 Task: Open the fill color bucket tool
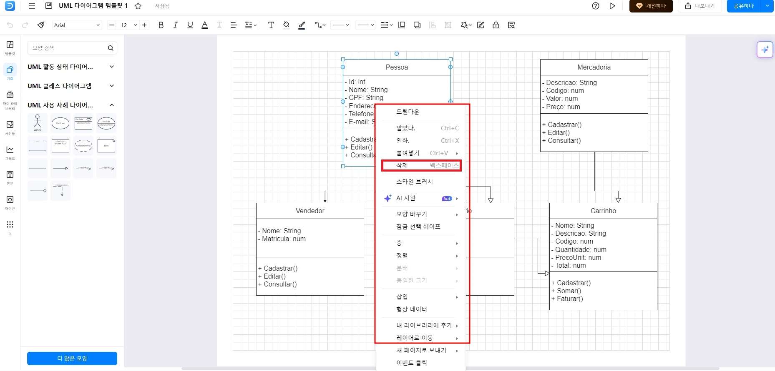coord(286,25)
